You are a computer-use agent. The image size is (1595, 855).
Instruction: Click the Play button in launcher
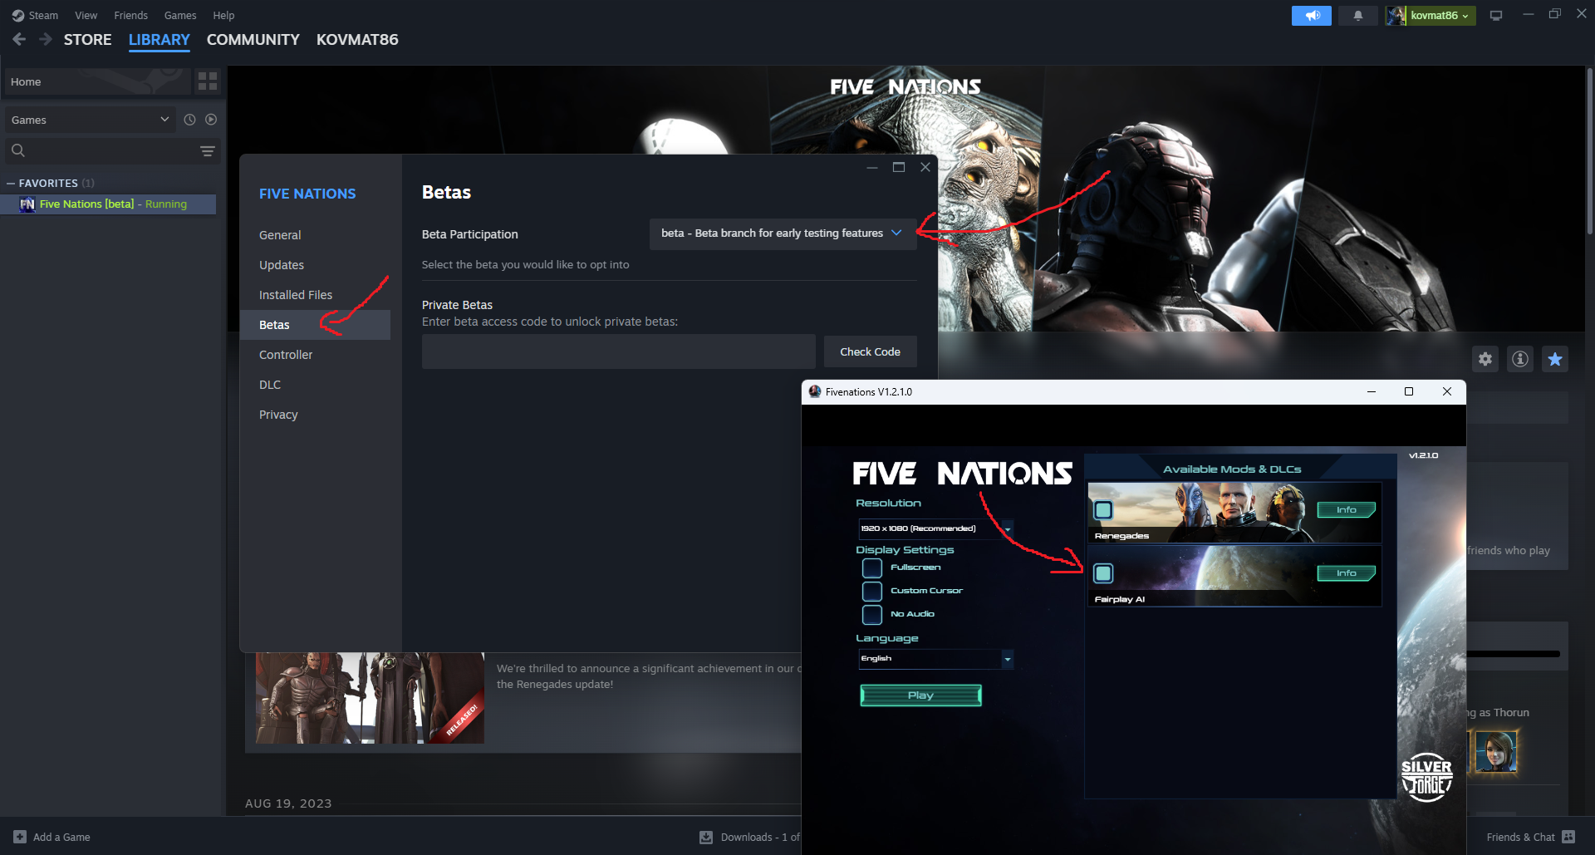pos(920,695)
